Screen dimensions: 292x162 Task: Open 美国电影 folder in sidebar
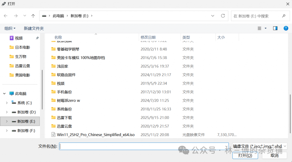coord(20,75)
